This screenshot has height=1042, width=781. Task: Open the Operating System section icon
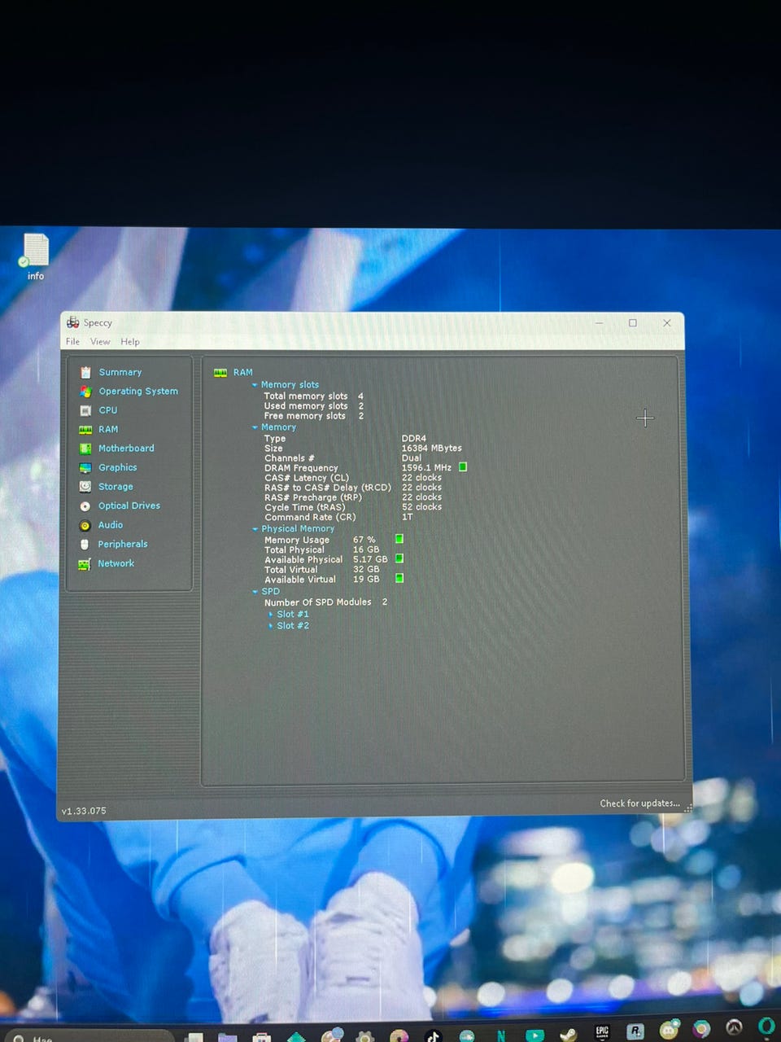[85, 392]
